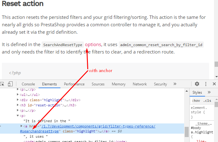This screenshot has height=142, width=218.
Task: Click the SearchAndResetType inline code
Action: (x=63, y=45)
